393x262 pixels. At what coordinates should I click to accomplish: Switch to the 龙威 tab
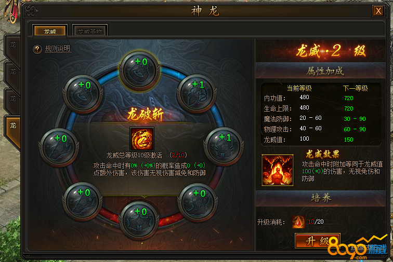point(50,31)
